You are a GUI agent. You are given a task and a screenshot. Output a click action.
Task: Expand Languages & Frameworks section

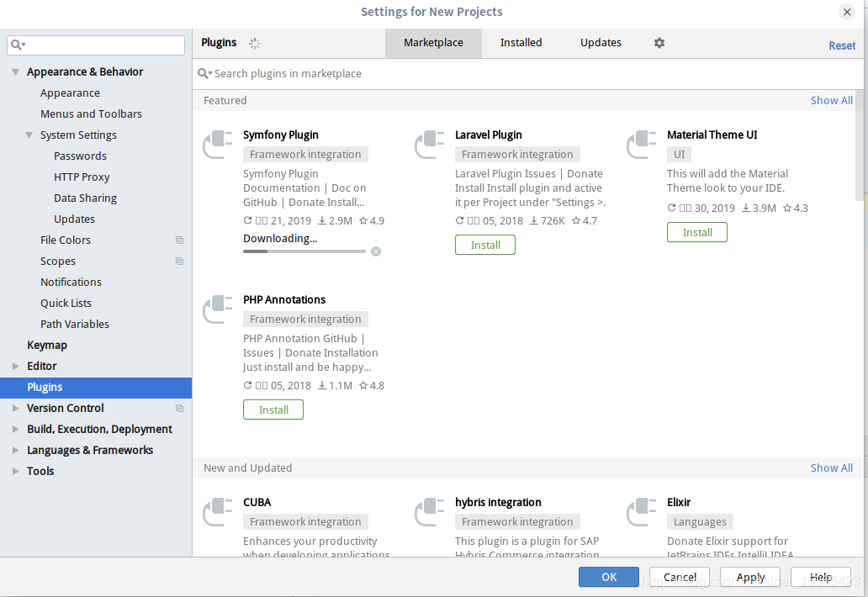(x=15, y=451)
